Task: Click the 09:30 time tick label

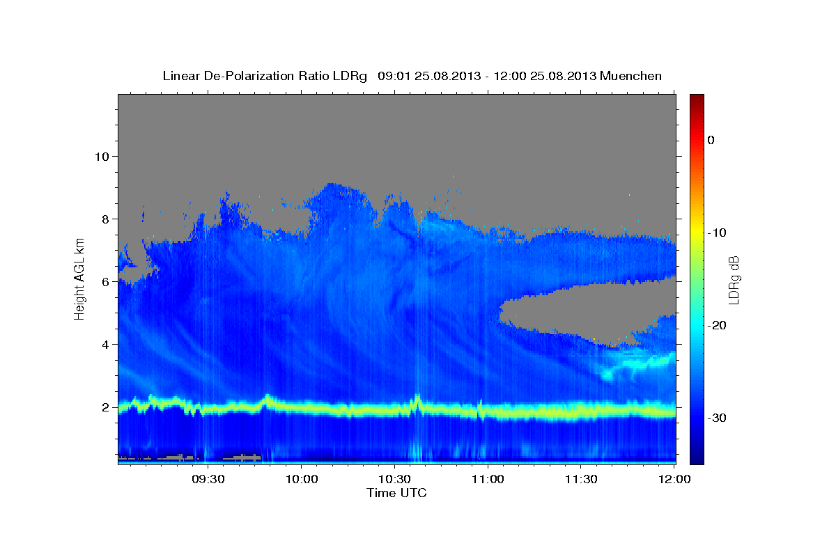Action: 208,479
